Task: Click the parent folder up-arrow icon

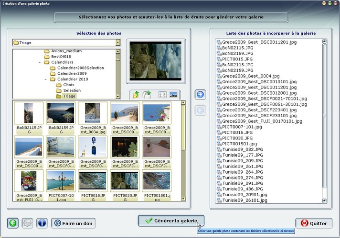Action: click(137, 95)
